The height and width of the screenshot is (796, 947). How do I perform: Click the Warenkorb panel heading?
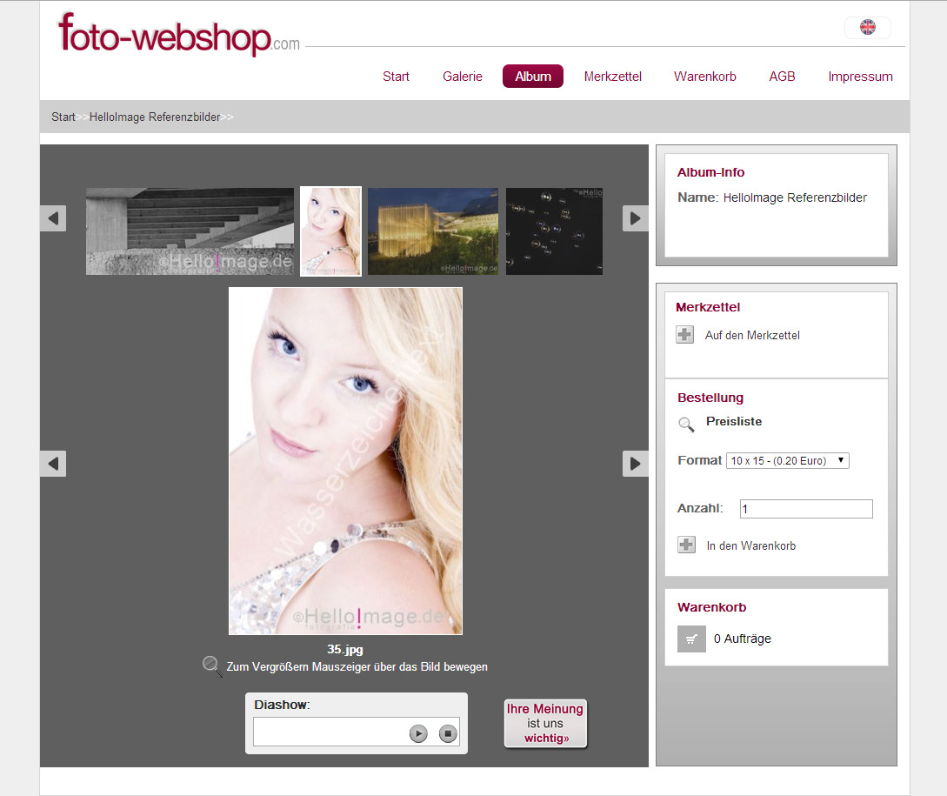[x=711, y=607]
